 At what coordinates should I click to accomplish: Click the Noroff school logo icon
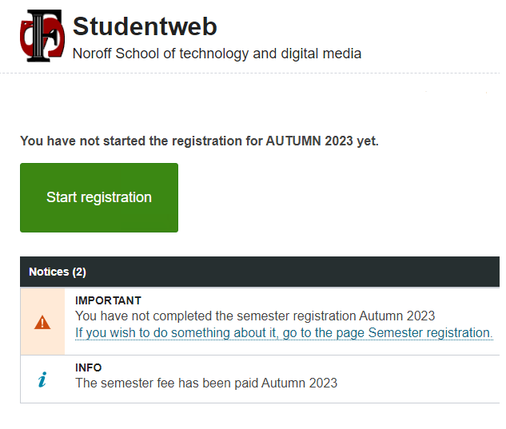42,36
